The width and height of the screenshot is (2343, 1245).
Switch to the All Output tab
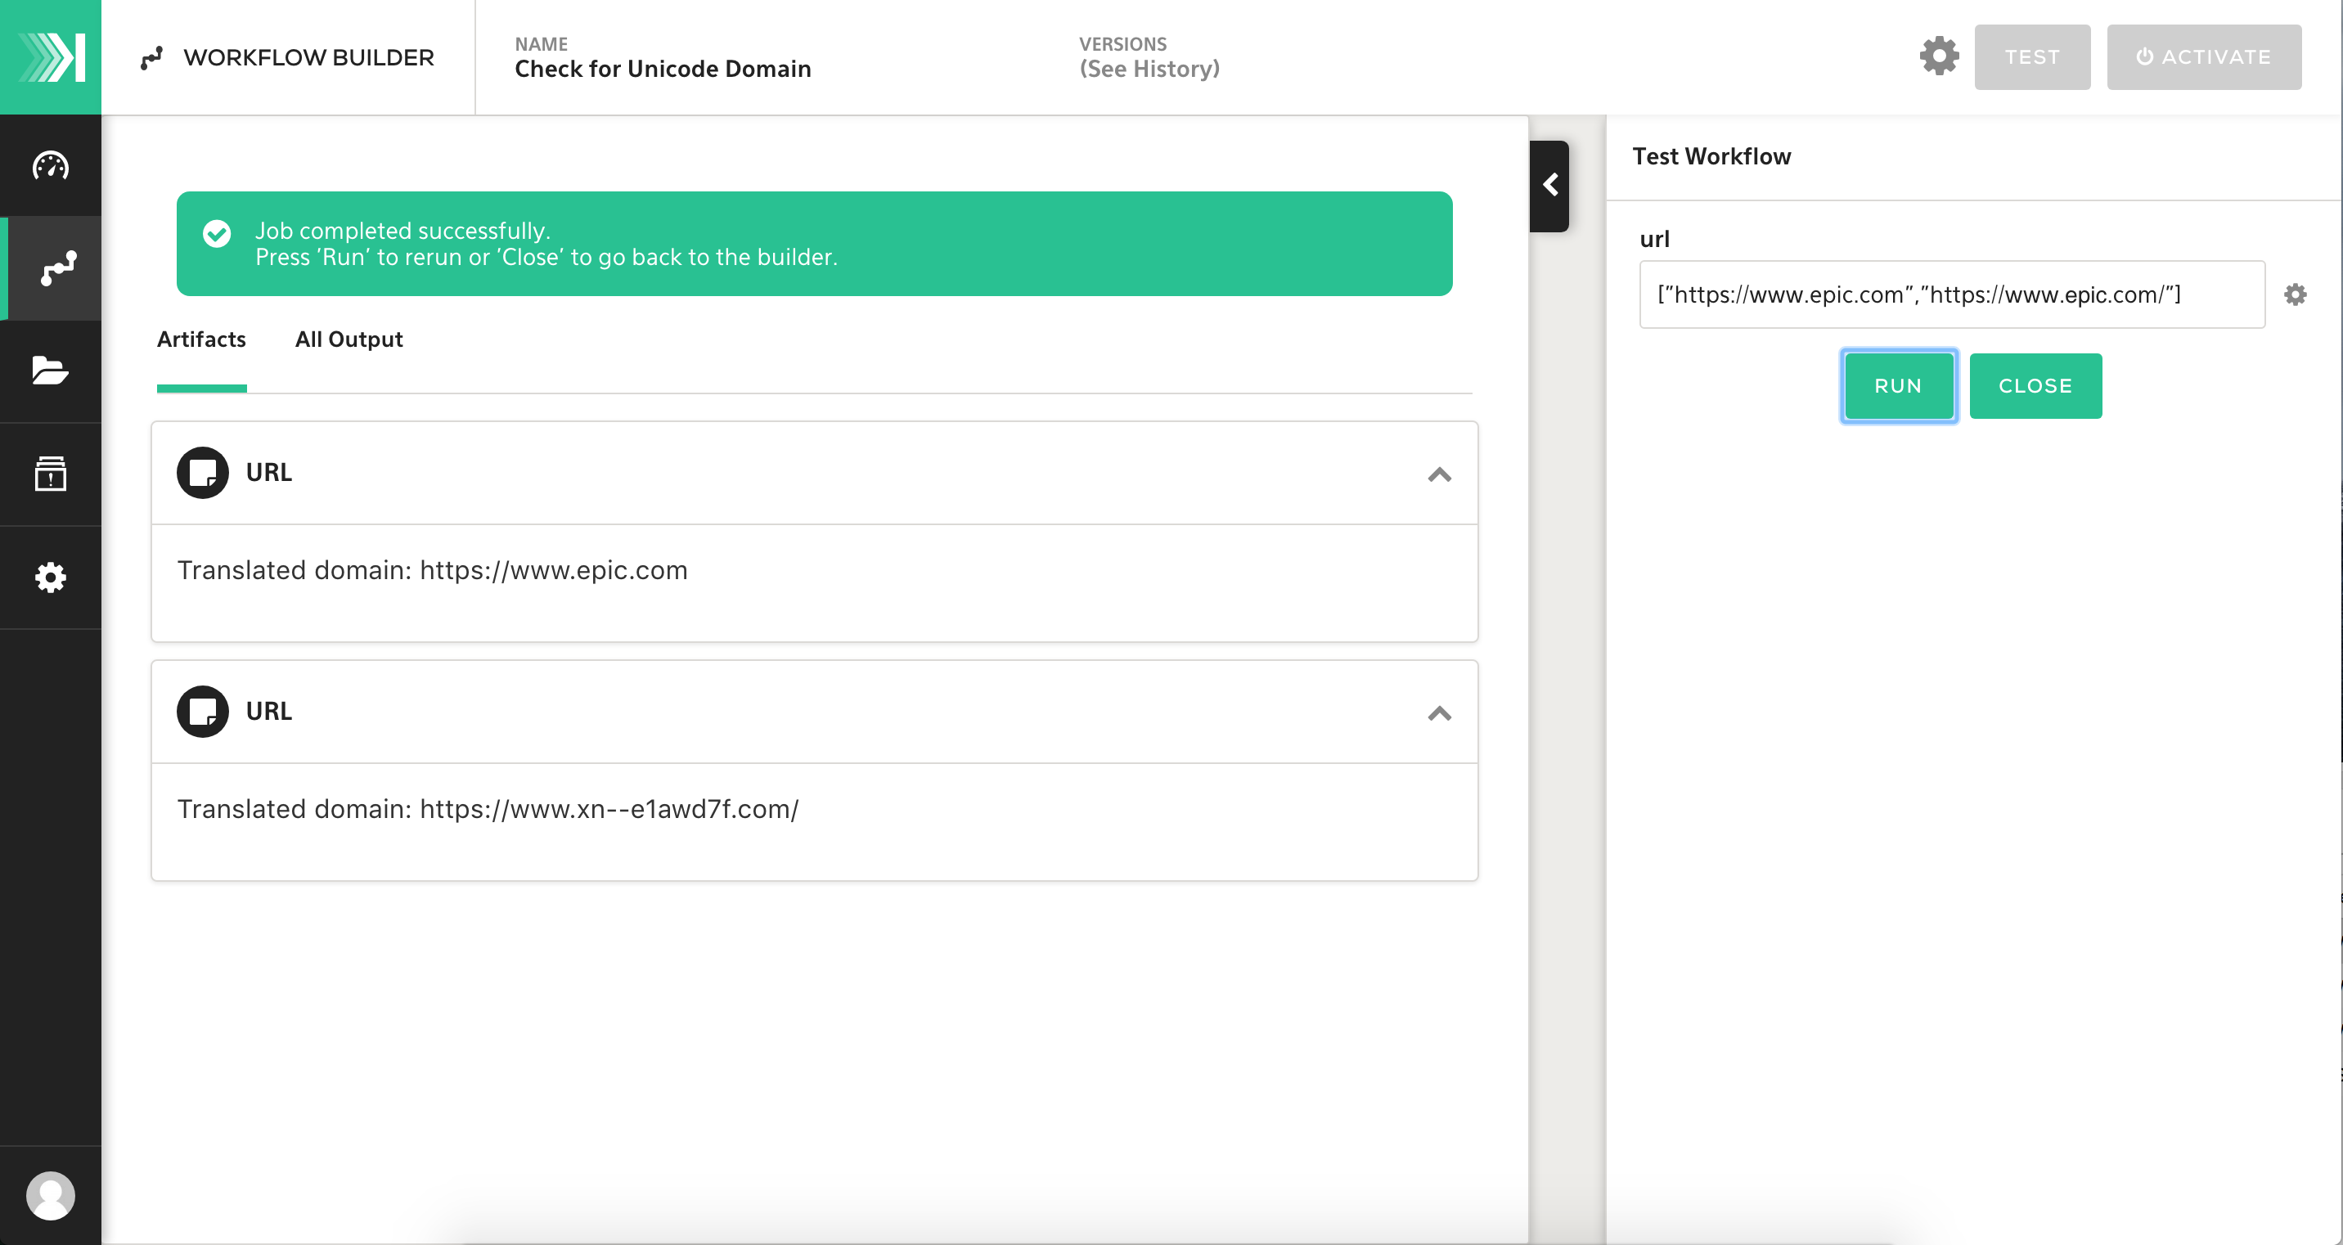(349, 339)
